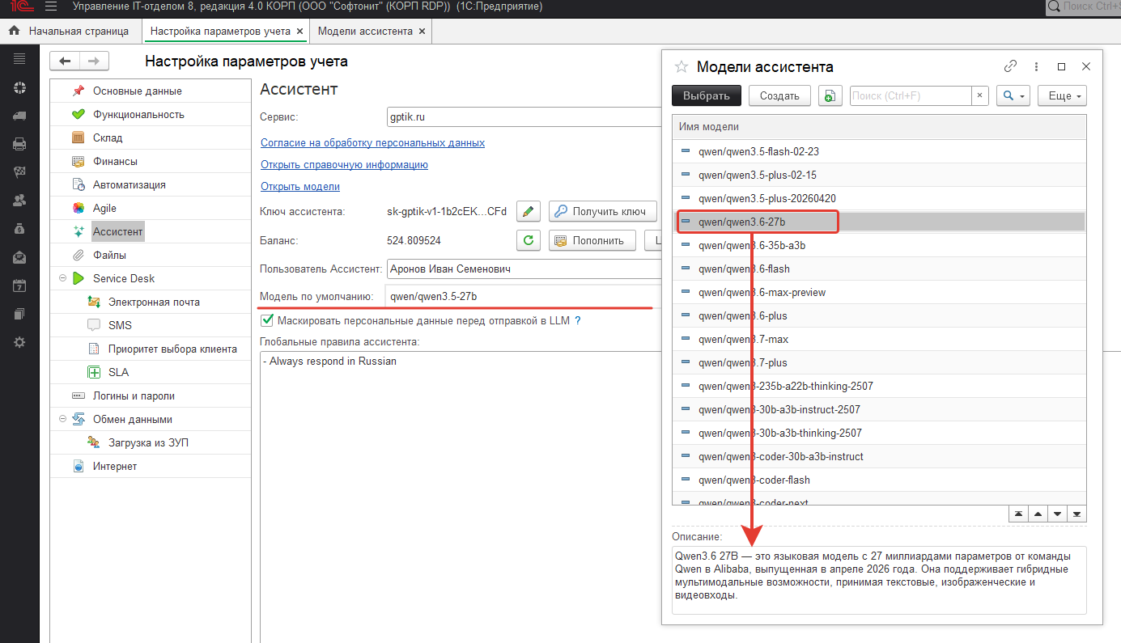The image size is (1121, 643).
Task: Open Согласие на обработку персональных данных link
Action: 372,142
